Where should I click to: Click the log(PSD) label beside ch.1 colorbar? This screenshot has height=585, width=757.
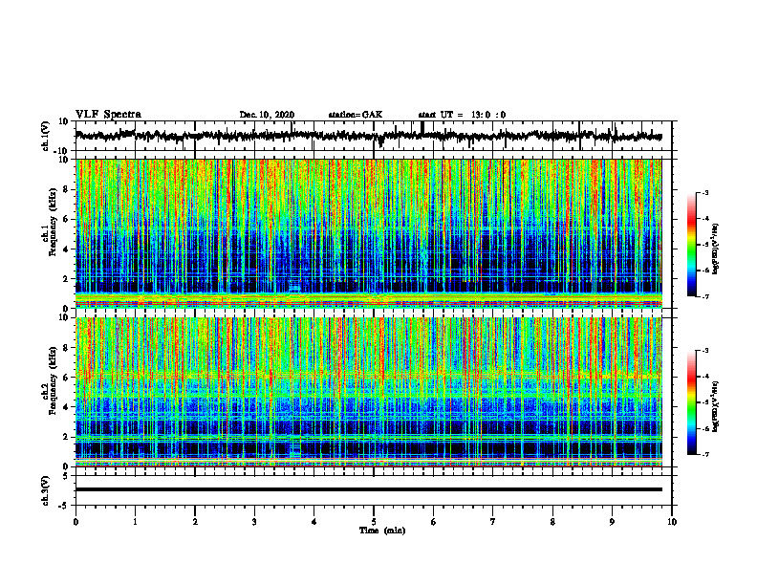716,249
